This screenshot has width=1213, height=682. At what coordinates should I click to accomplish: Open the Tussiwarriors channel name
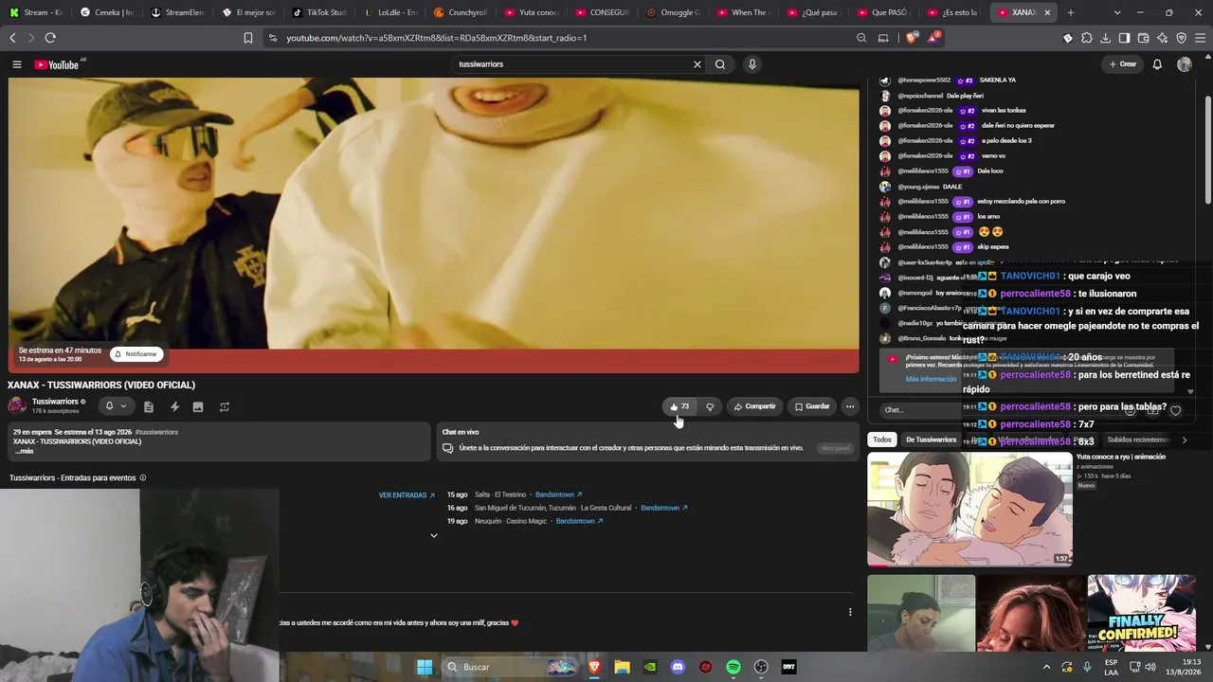coord(55,402)
